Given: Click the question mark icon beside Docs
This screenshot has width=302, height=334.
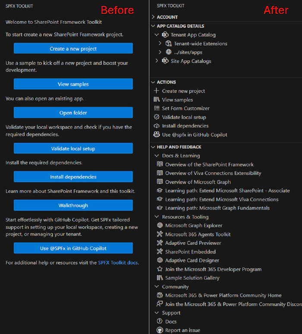Looking at the screenshot, I should 160,322.
